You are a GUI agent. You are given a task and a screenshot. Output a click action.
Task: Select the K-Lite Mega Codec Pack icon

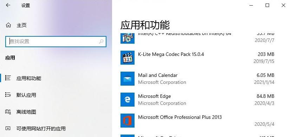(128, 58)
